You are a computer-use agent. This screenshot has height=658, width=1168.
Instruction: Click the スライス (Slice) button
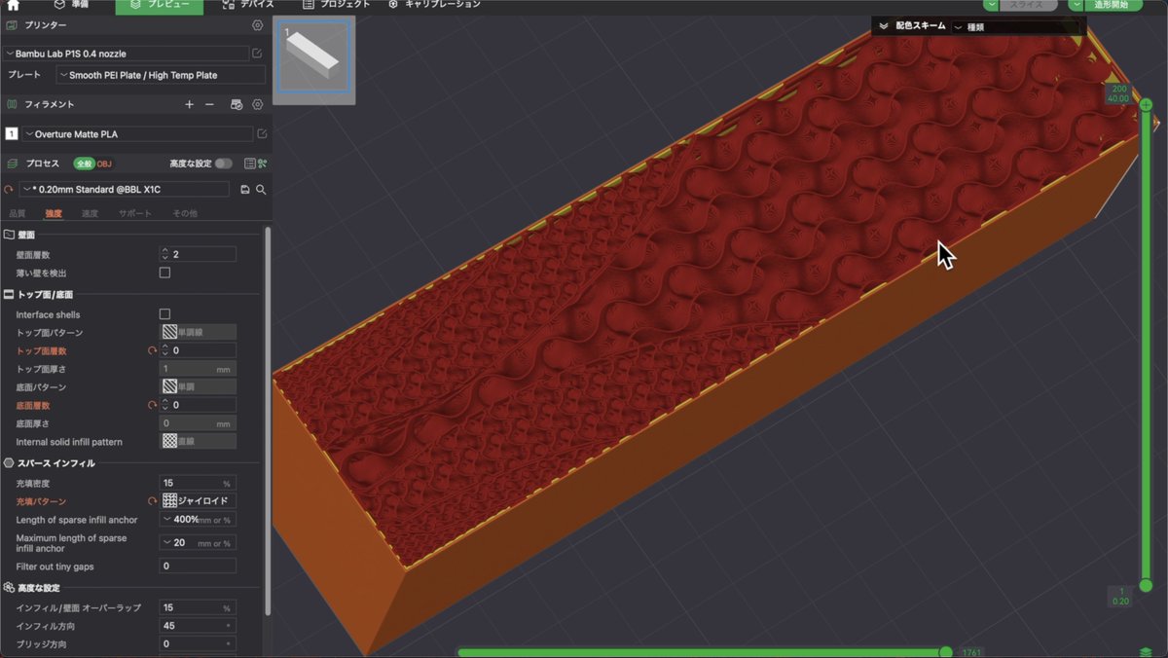coord(1029,5)
